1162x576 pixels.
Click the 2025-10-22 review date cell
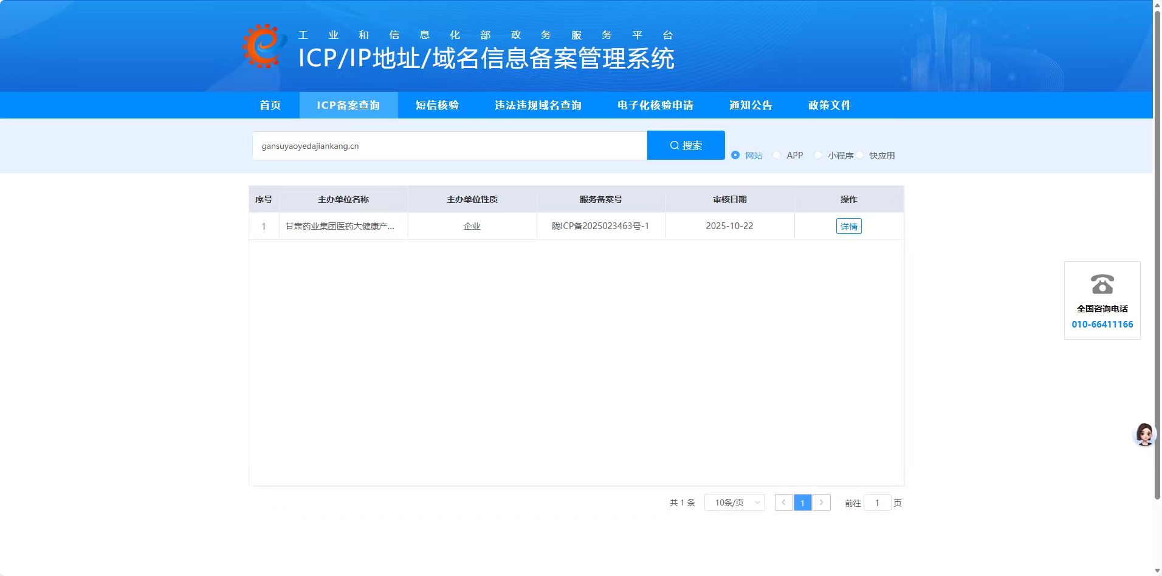729,226
